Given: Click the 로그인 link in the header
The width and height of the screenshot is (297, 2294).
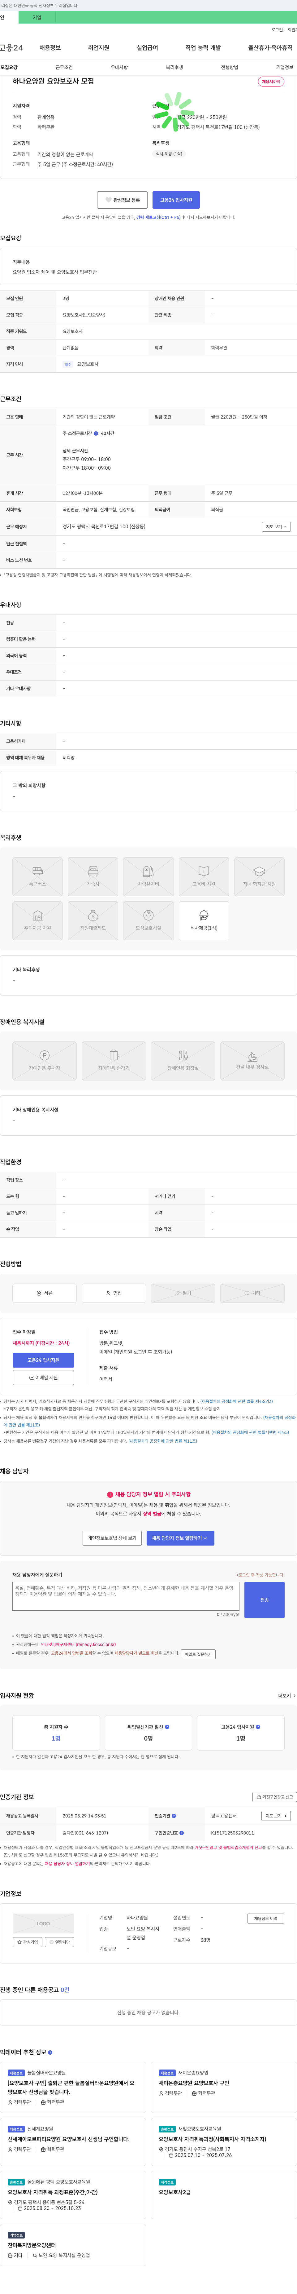Looking at the screenshot, I should click(278, 29).
